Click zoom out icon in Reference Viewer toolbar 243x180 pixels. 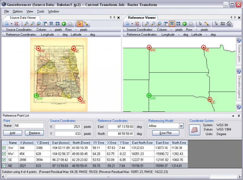coord(153,24)
